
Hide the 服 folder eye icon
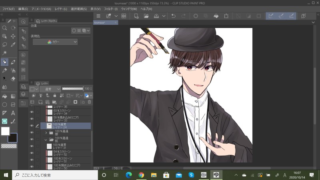32,132
